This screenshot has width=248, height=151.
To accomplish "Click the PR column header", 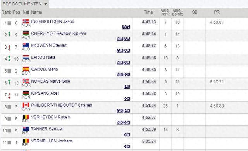I will tap(217, 12).
